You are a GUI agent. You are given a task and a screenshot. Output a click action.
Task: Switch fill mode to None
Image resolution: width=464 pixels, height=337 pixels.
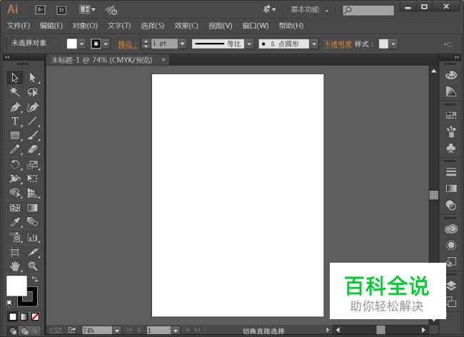pyautogui.click(x=35, y=316)
